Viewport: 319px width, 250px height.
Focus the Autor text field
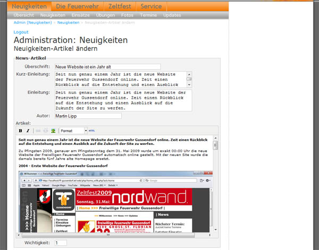(87, 116)
